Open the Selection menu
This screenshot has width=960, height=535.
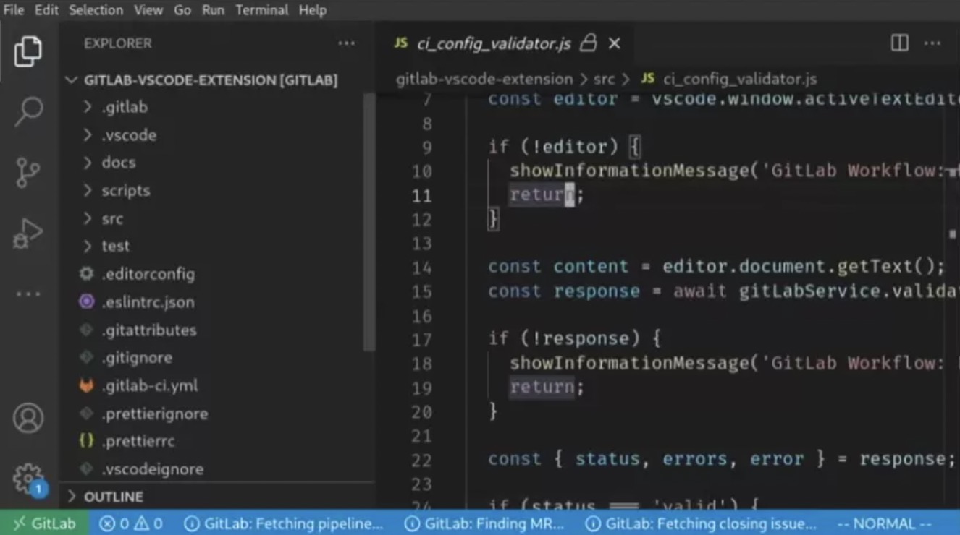point(96,10)
